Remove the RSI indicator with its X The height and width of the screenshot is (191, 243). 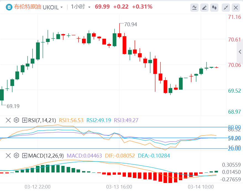tap(8, 120)
